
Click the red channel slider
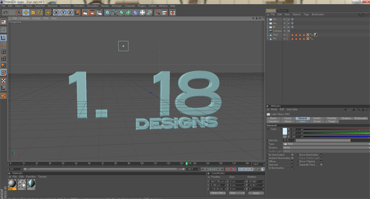coord(337,129)
